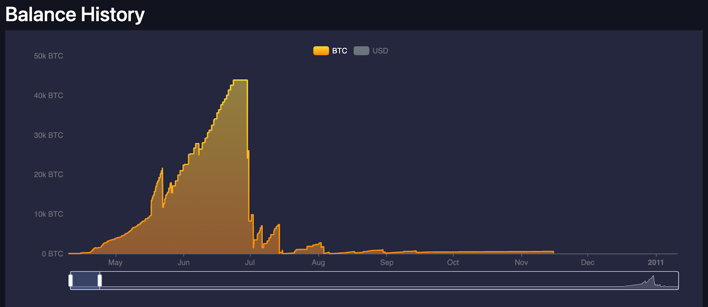The width and height of the screenshot is (708, 307).
Task: Click the 'Aug' x-axis label
Action: [318, 262]
